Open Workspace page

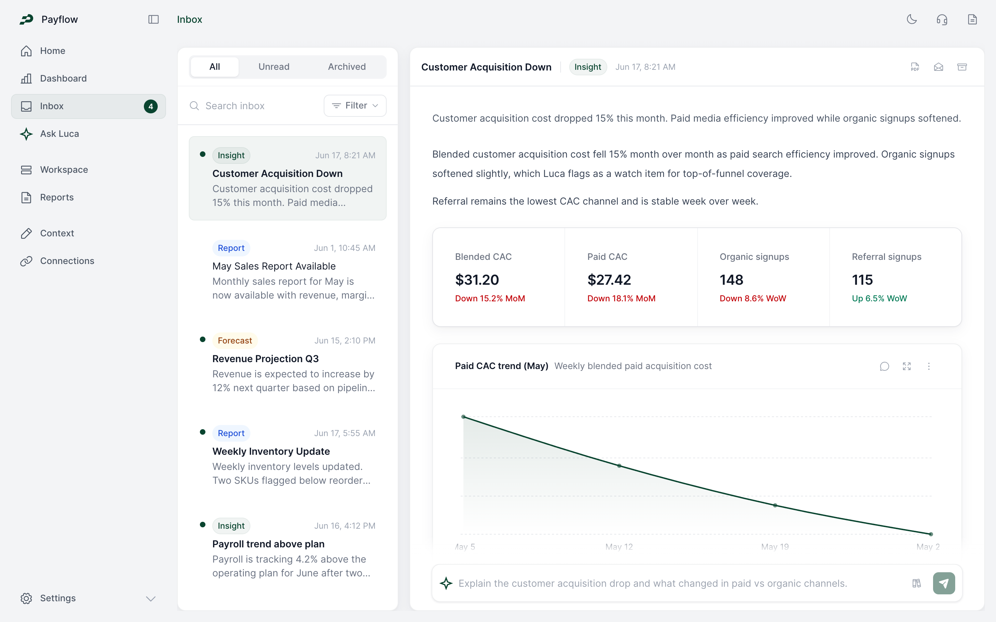coord(89,169)
